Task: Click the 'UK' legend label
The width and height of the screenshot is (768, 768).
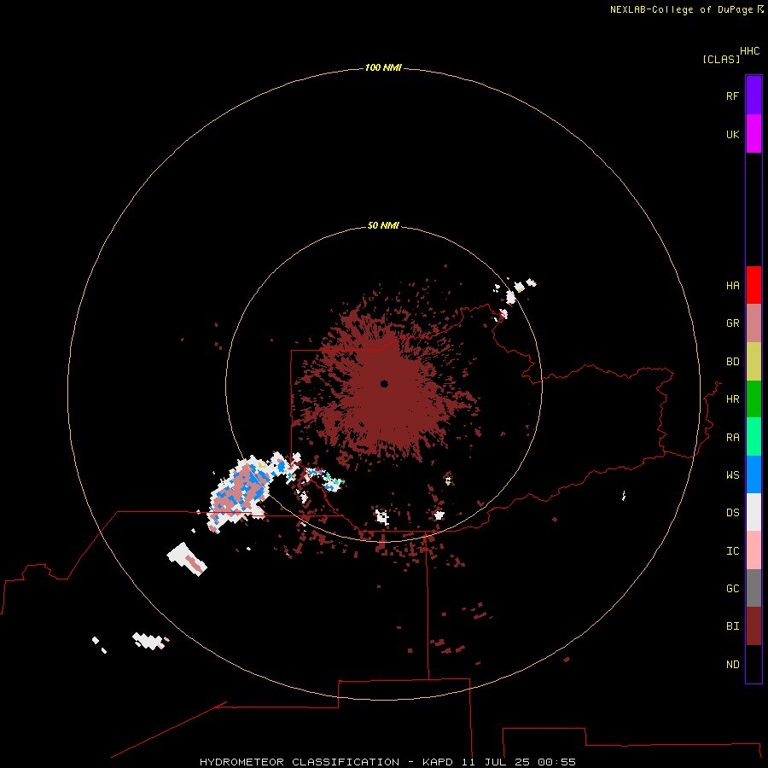Action: (x=732, y=134)
